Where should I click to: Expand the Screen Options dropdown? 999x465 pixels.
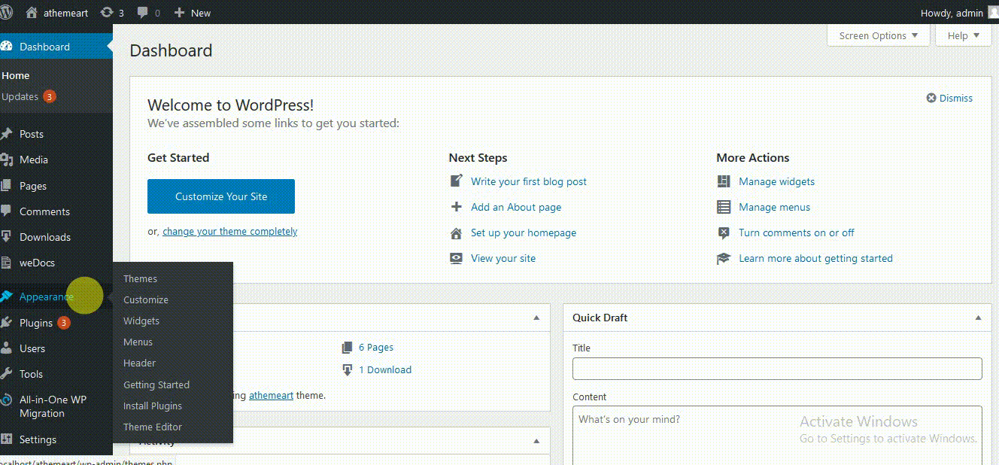pos(879,35)
